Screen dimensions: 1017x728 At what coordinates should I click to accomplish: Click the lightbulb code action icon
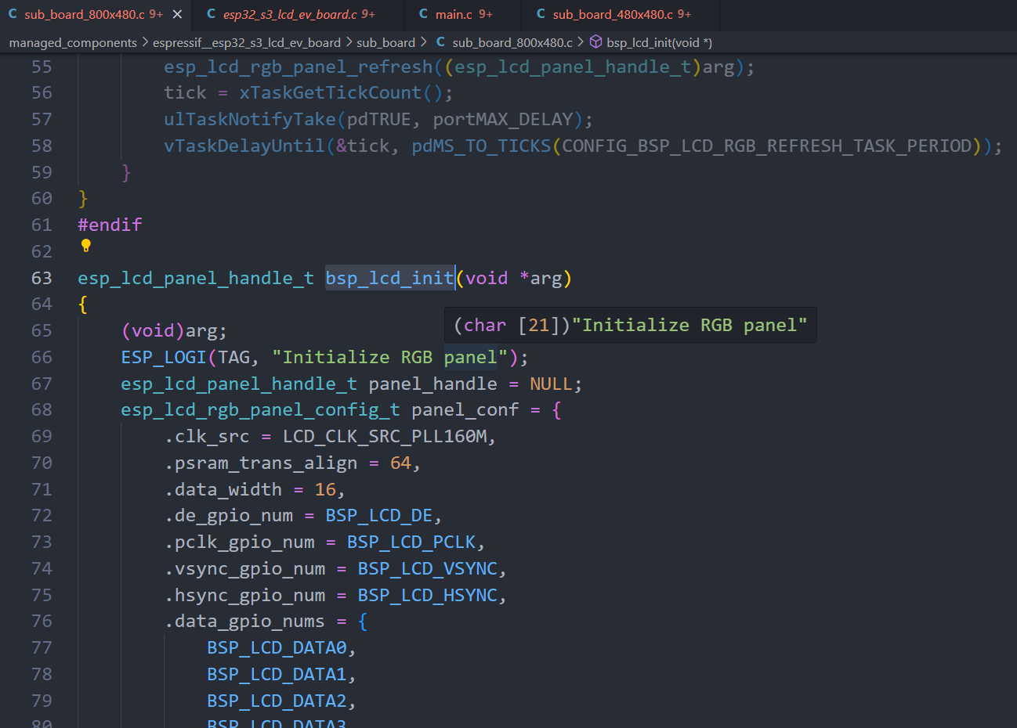86,246
